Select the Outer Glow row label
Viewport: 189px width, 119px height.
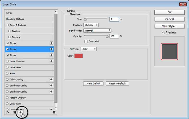pyautogui.click(x=15, y=104)
